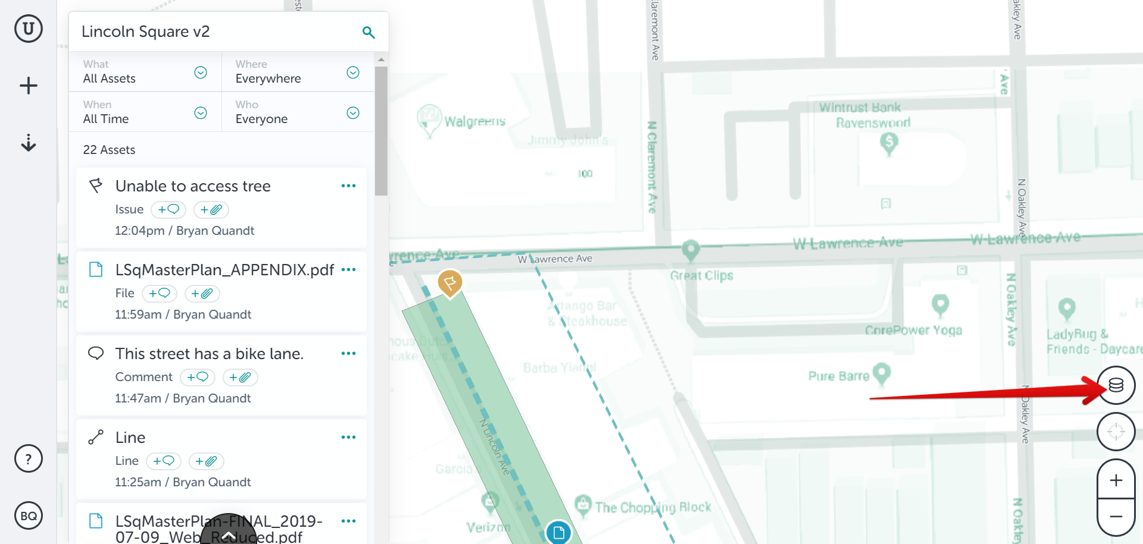The image size is (1143, 544).
Task: Click The Chopping Block map label
Action: click(x=653, y=507)
